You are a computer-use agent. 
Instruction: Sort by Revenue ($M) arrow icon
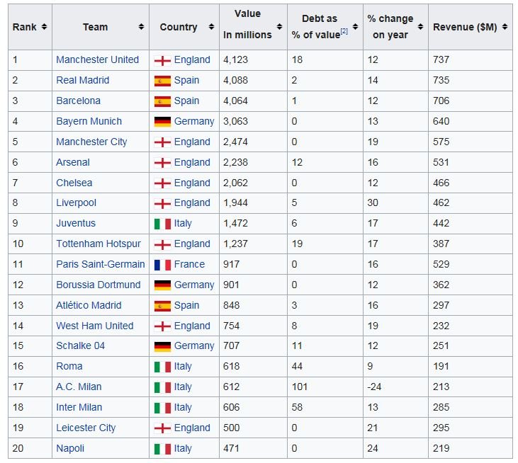[505, 27]
